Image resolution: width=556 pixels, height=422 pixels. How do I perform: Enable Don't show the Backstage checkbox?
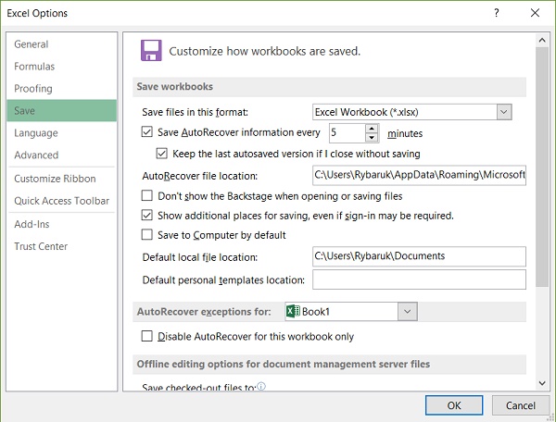point(146,195)
